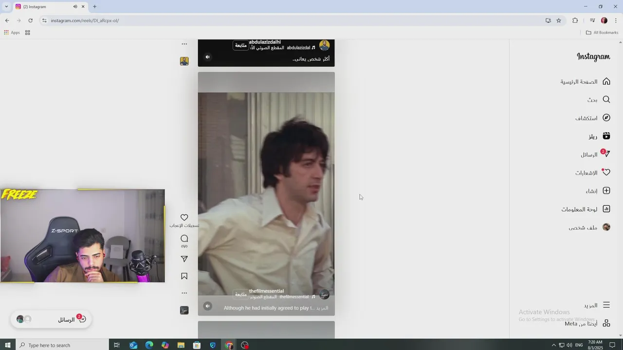Go back in browser history

[x=7, y=20]
